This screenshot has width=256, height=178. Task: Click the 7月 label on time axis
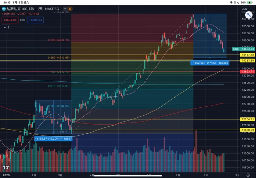[x=178, y=175]
